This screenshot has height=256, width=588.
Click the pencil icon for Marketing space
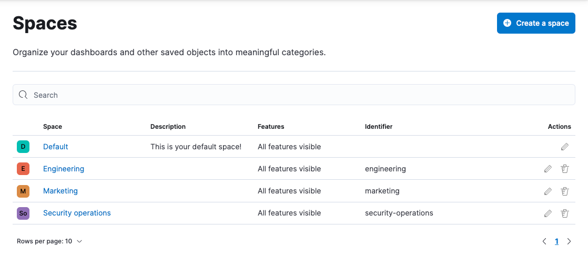coord(548,191)
